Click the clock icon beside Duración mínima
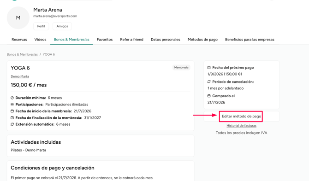 pyautogui.click(x=12, y=98)
